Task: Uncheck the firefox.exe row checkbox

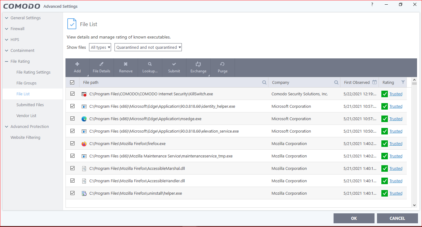Action: coord(72,143)
